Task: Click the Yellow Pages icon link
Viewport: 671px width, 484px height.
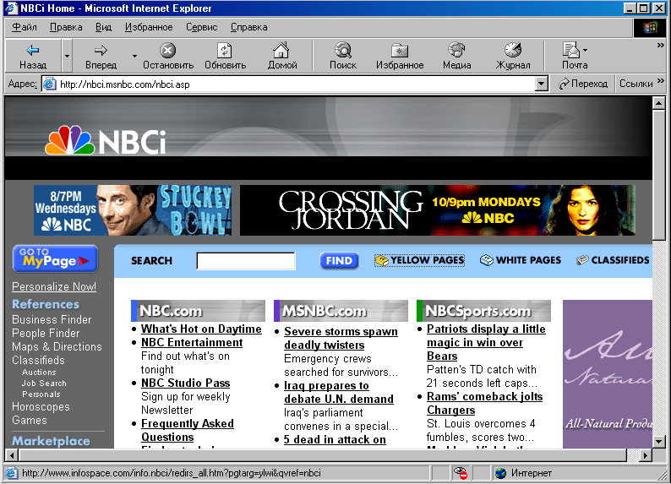Action: click(419, 260)
